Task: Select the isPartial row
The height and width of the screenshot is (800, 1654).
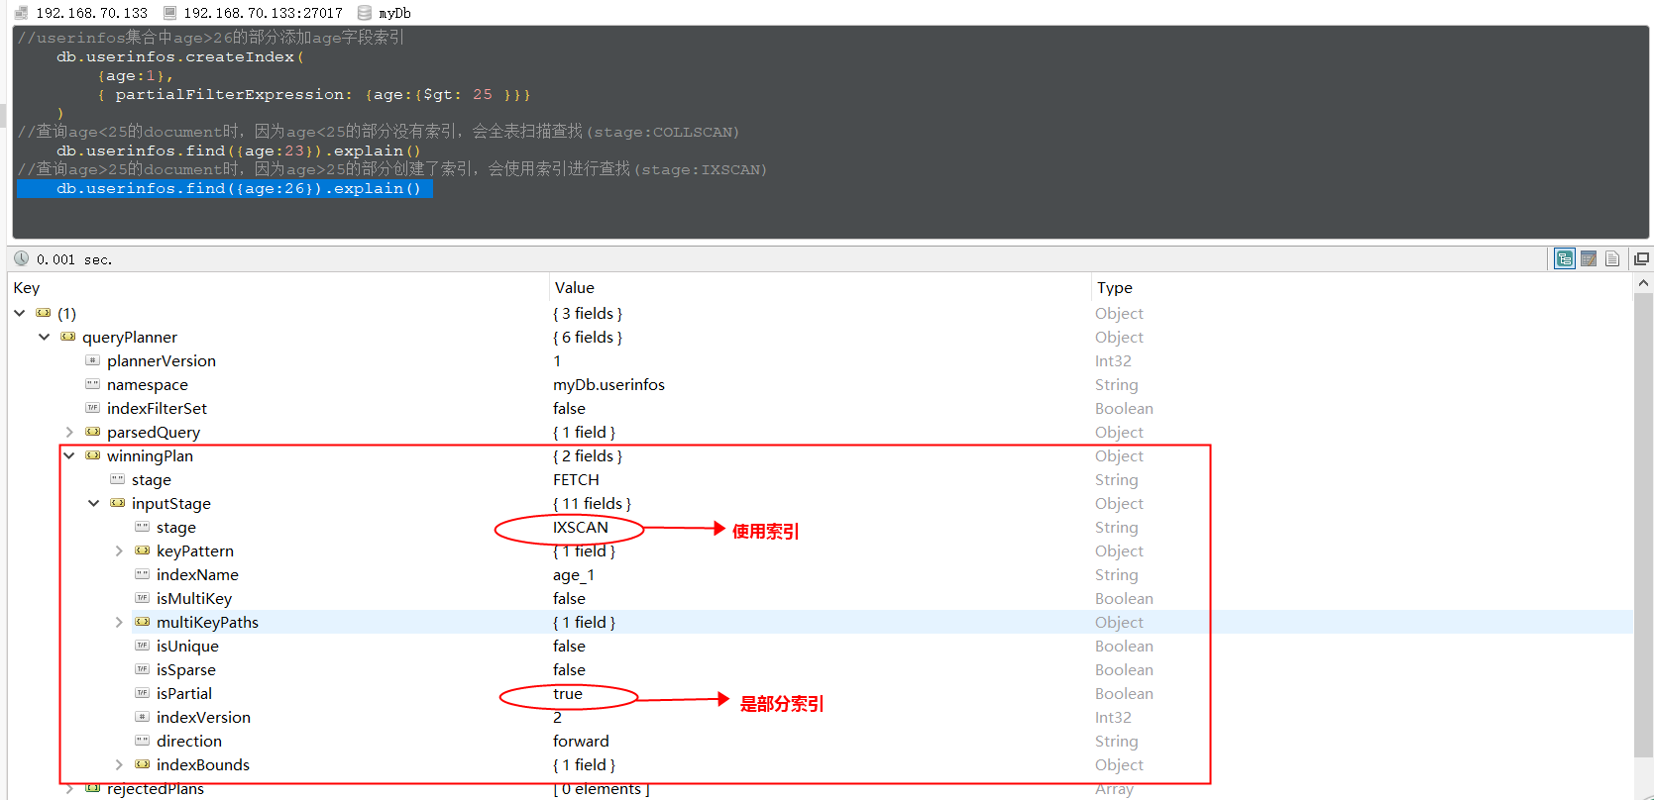Action: click(184, 694)
